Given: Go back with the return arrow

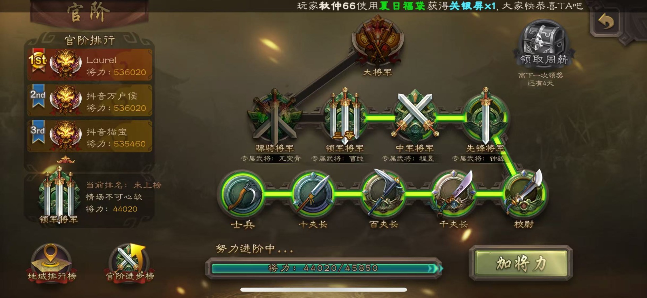Looking at the screenshot, I should tap(606, 22).
